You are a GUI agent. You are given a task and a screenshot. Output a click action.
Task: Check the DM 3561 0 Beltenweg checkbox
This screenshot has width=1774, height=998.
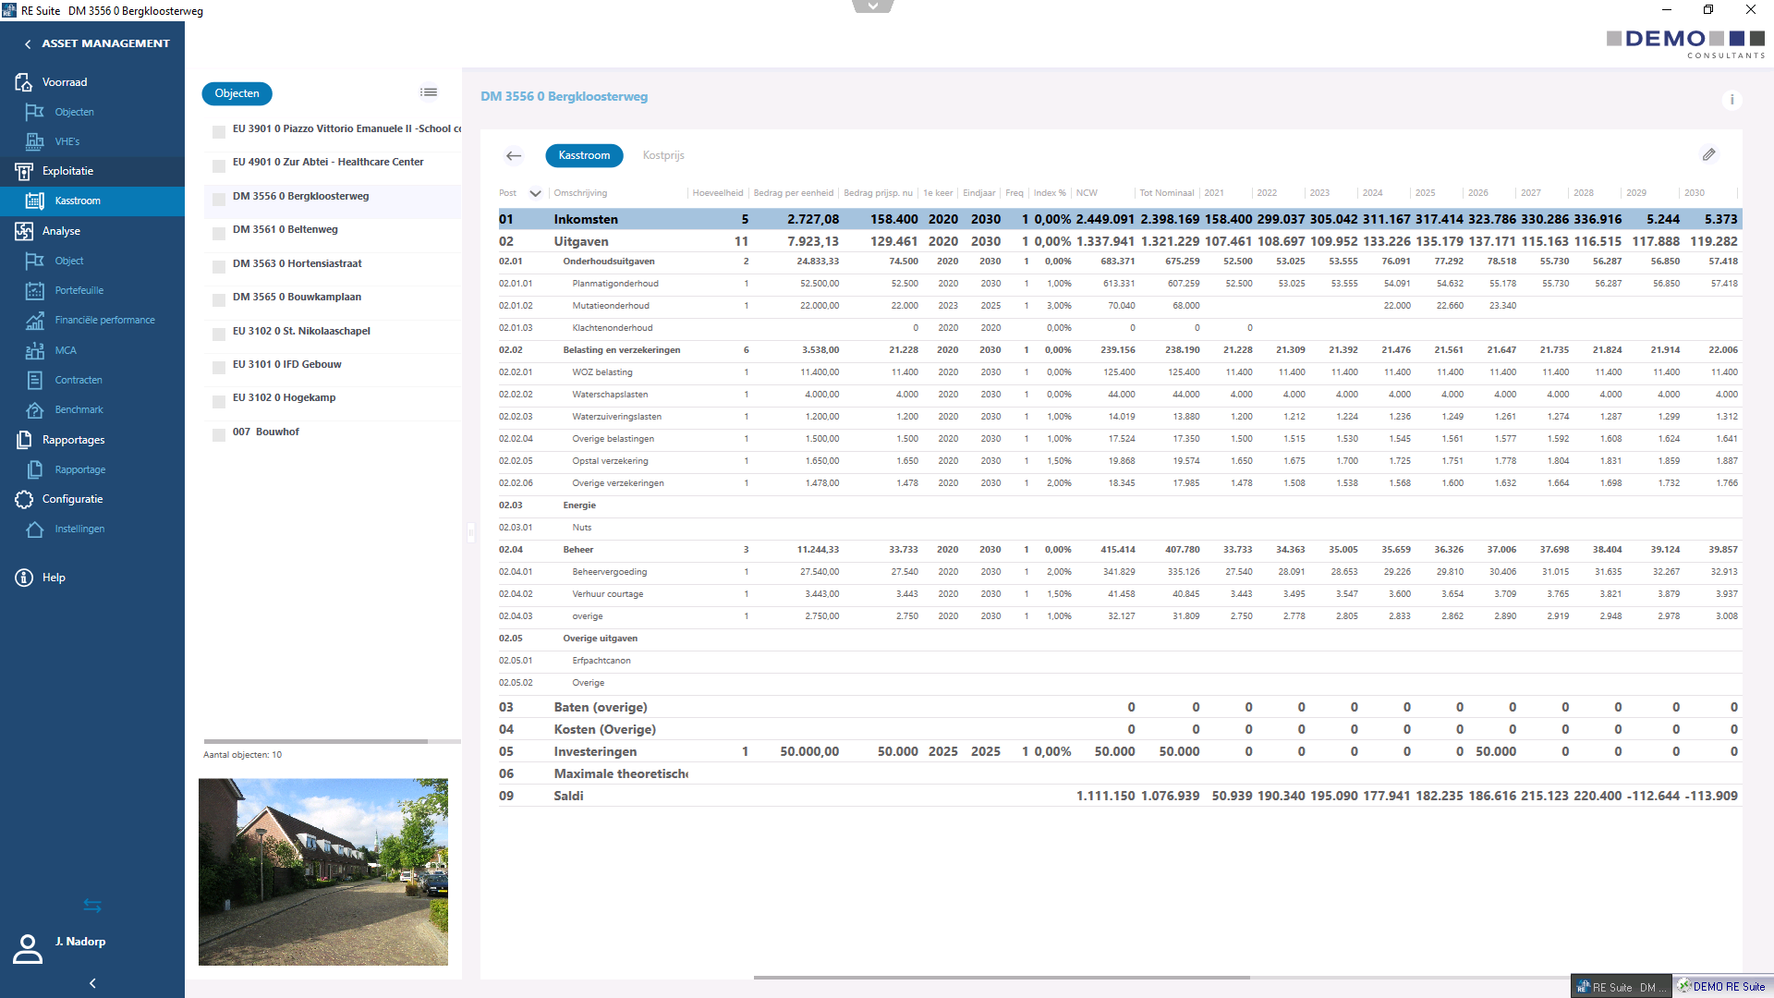[x=219, y=233]
